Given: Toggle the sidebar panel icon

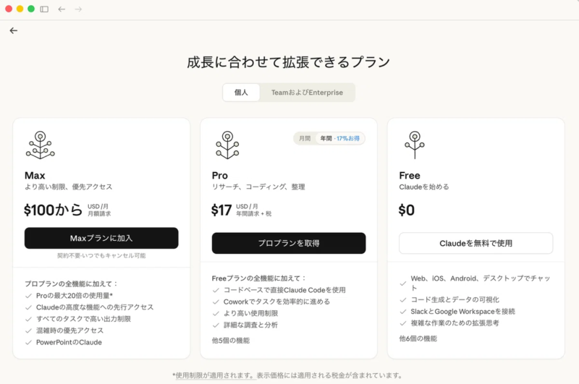Looking at the screenshot, I should 44,9.
